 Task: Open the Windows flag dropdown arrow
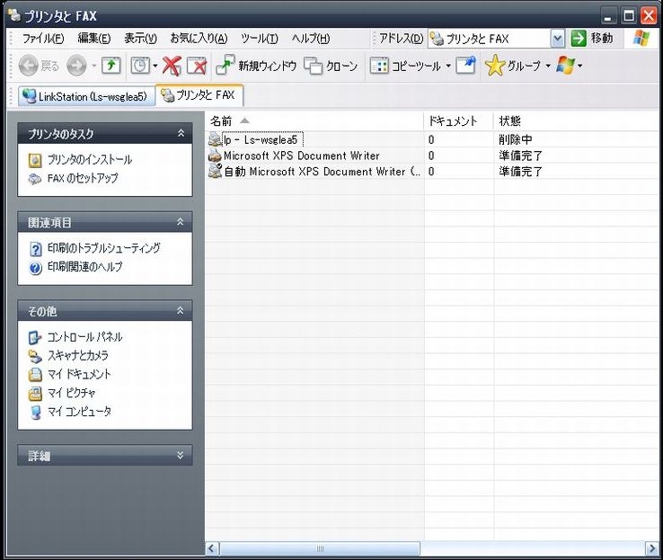tap(579, 66)
